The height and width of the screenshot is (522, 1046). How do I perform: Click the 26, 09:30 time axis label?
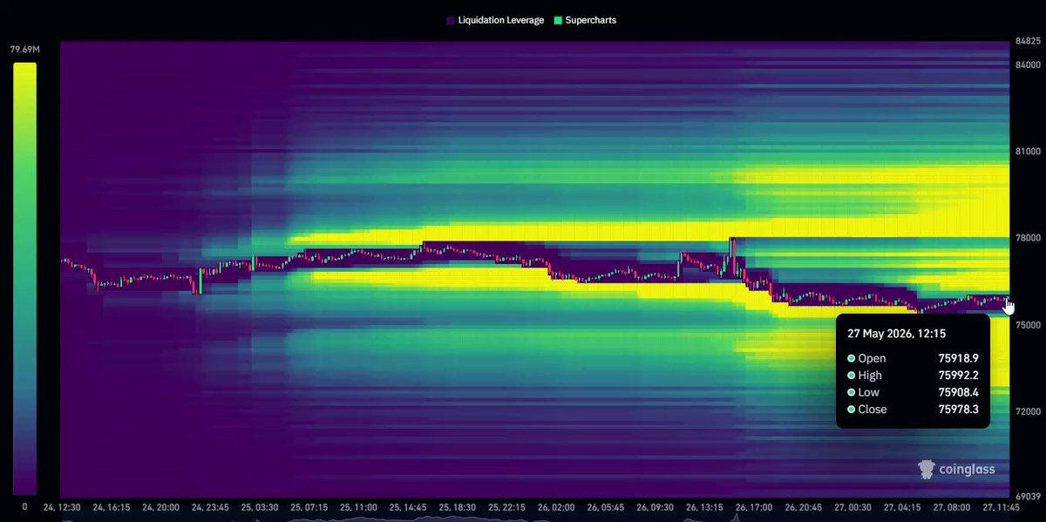[655, 506]
